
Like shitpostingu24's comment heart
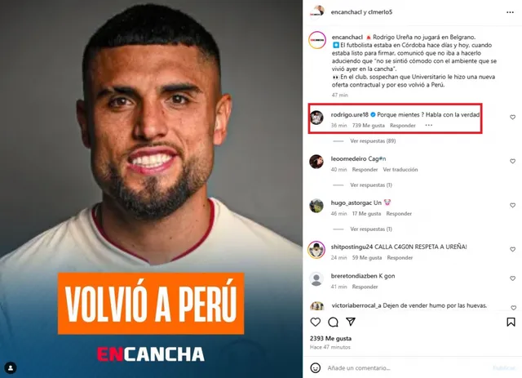pyautogui.click(x=513, y=249)
